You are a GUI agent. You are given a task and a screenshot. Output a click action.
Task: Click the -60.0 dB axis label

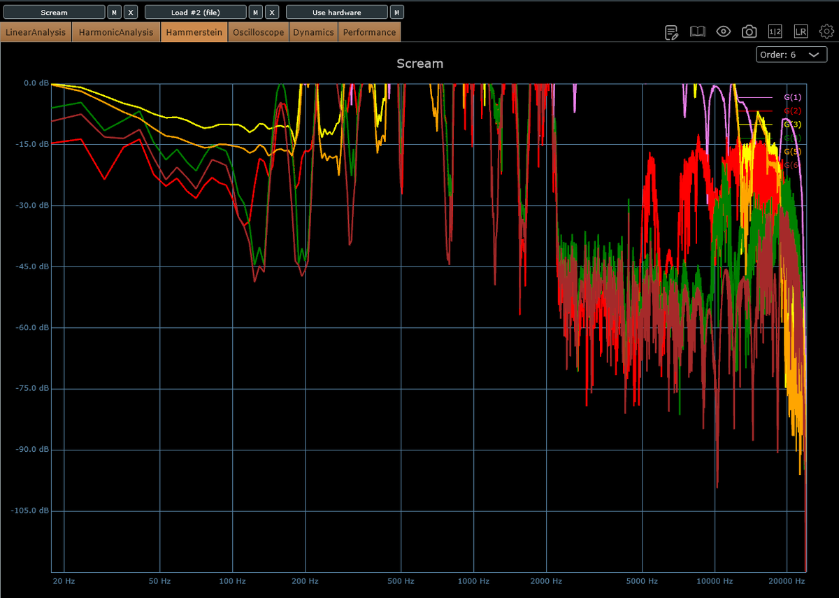[x=32, y=327]
